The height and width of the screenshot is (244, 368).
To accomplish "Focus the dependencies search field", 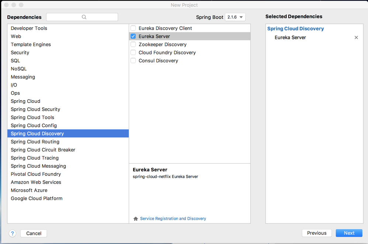I will point(82,17).
